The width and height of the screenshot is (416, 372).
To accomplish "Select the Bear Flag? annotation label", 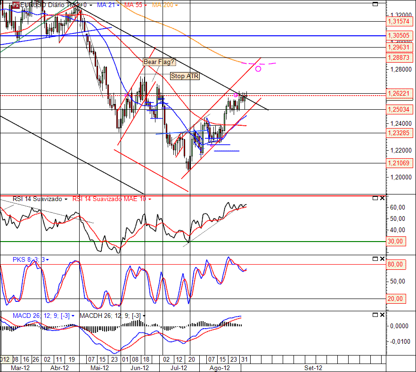I will coord(159,62).
